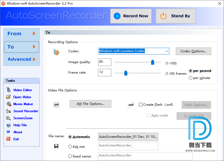Click the 'Video File Options' group label

point(62,90)
